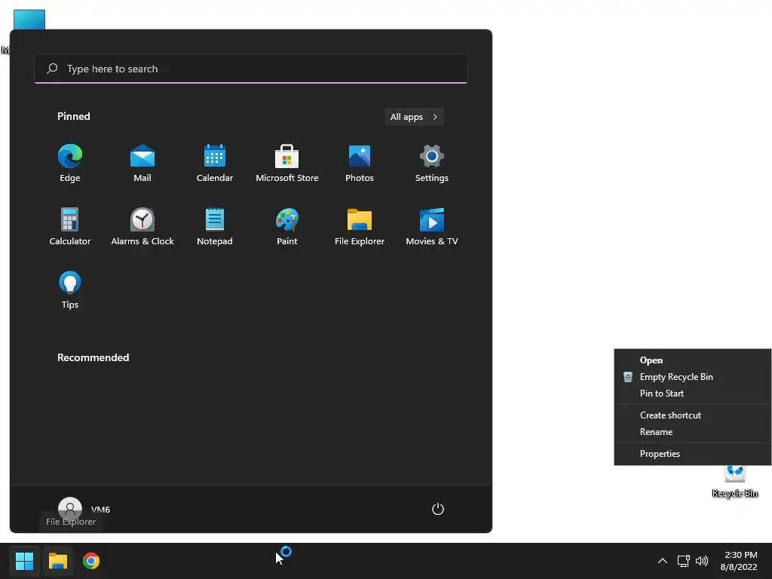The image size is (772, 579).
Task: Choose Pin to Start in context menu
Action: coord(692,394)
